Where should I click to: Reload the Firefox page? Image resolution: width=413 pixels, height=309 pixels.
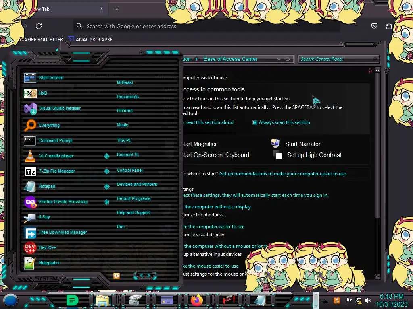[x=39, y=26]
